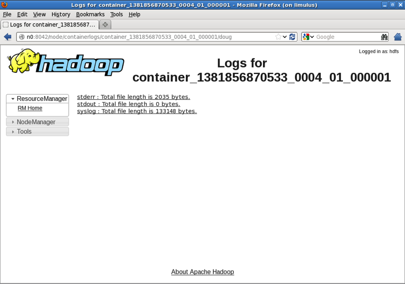This screenshot has height=284, width=405.
Task: Open the History menu
Action: pyautogui.click(x=61, y=15)
